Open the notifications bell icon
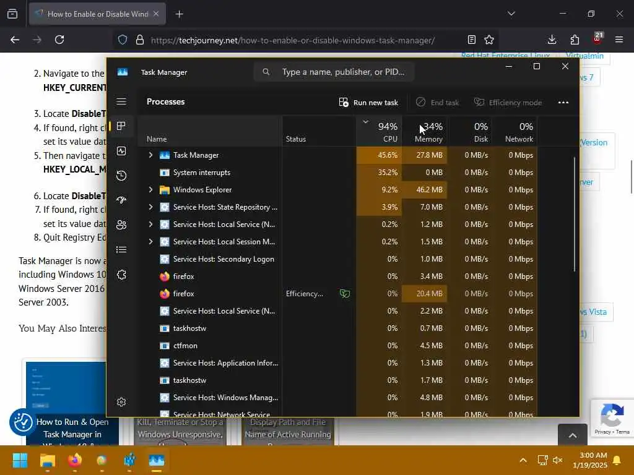The width and height of the screenshot is (634, 475). point(617,460)
